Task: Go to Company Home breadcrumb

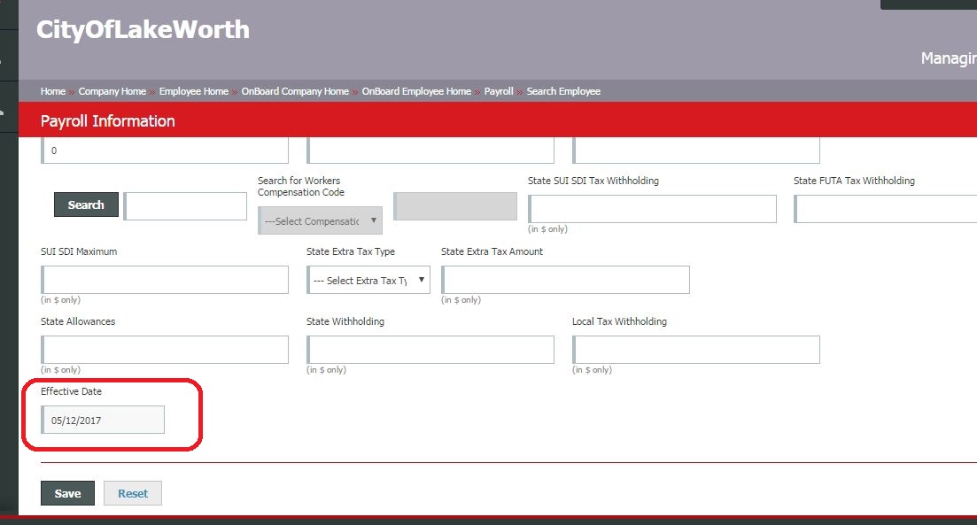Action: pos(112,91)
